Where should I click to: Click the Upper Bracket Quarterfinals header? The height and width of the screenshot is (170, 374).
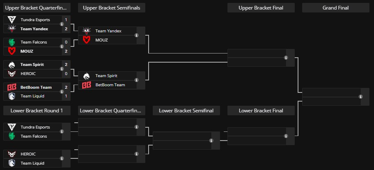click(37, 8)
